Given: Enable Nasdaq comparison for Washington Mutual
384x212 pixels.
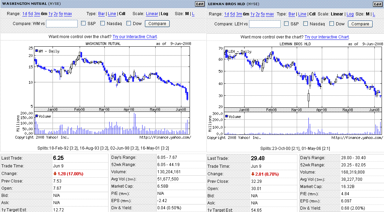Looking at the screenshot, I should coord(104,24).
